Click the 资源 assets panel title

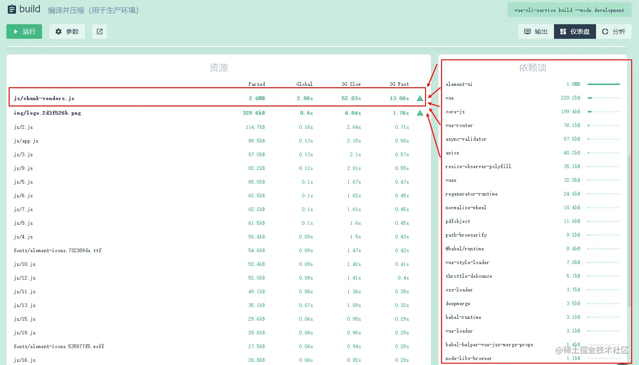[218, 68]
